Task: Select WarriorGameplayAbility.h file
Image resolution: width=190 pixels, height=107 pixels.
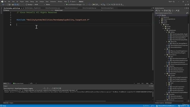Action: [x=179, y=38]
